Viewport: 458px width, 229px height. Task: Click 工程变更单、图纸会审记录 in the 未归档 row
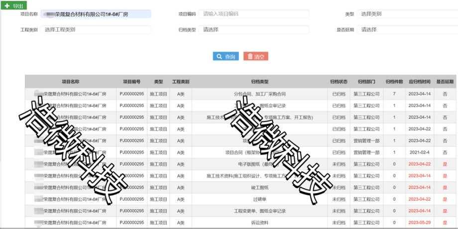pyautogui.click(x=260, y=211)
